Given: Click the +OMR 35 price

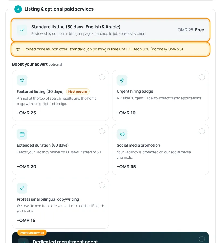Looking at the screenshot, I should (x=126, y=167).
